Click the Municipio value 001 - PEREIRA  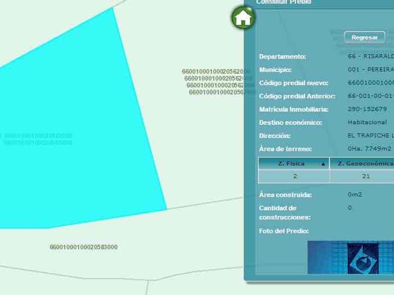point(371,69)
